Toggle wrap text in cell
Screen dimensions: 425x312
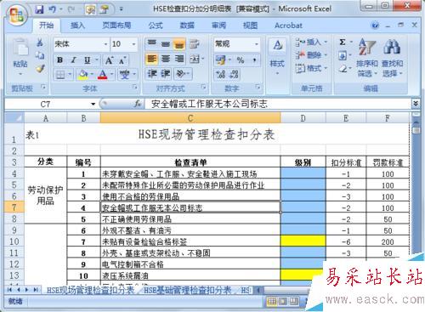pos(195,43)
